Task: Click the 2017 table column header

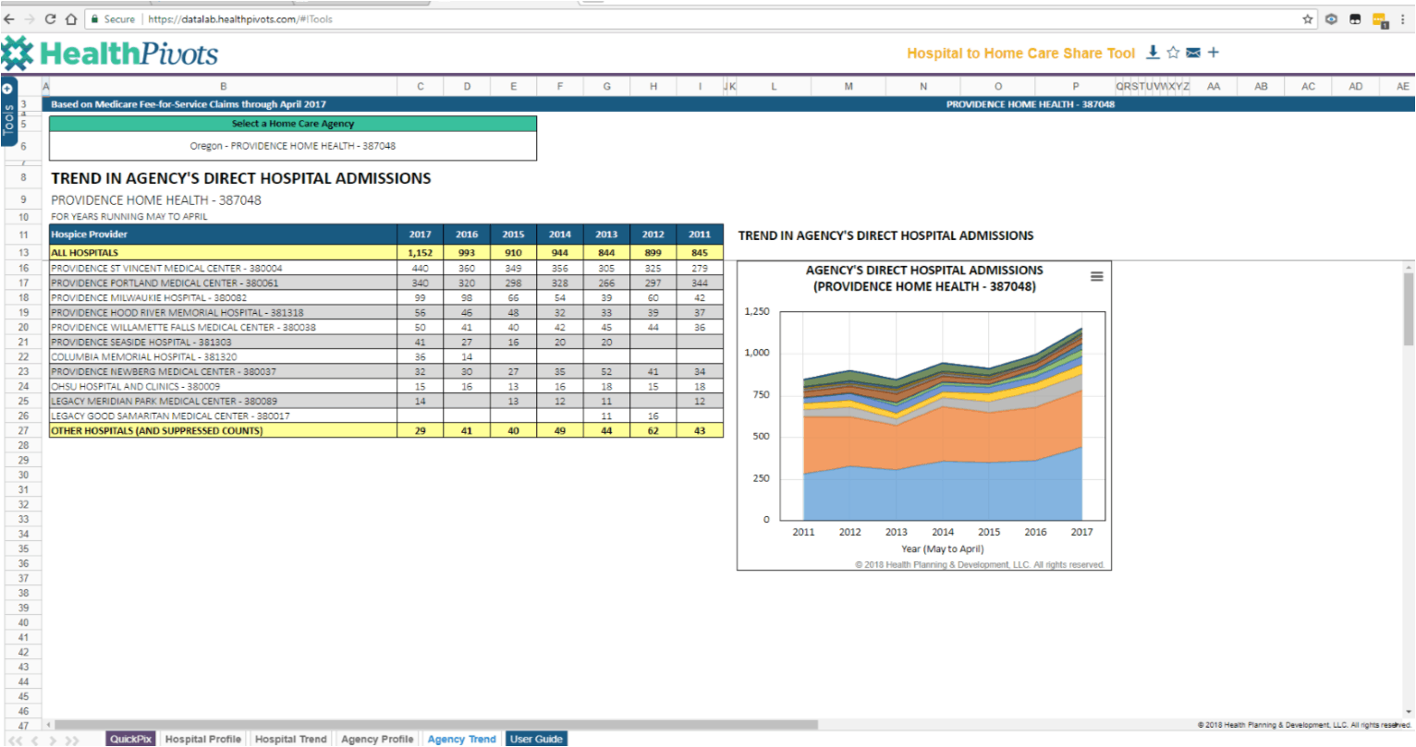Action: pos(421,235)
